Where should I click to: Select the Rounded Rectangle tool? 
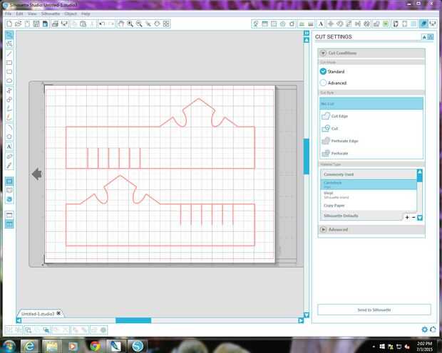9,71
